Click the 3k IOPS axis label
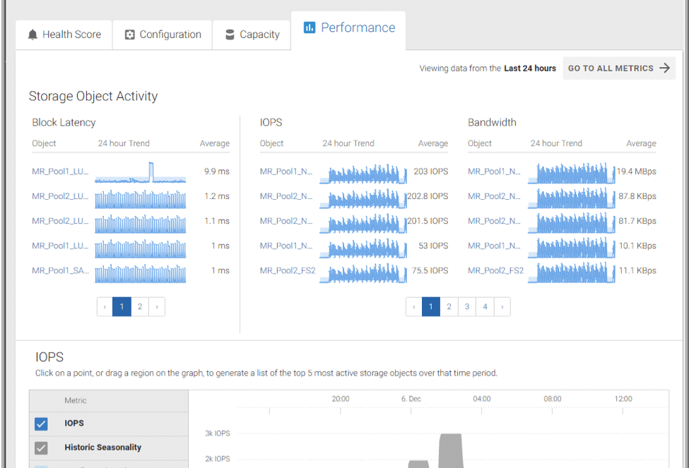 pos(218,433)
